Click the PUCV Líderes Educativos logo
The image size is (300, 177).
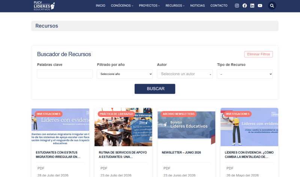[x=44, y=6]
